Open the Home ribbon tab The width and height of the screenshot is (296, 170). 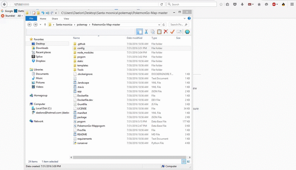[x=43, y=18]
